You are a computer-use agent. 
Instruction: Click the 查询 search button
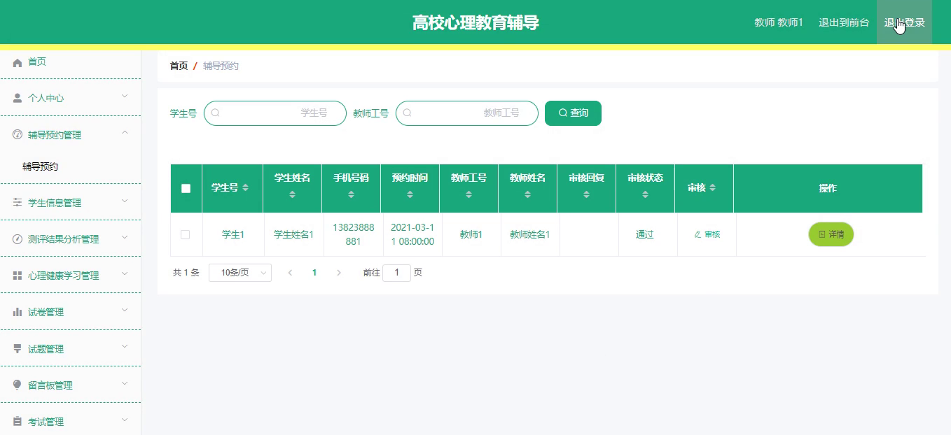click(x=573, y=113)
